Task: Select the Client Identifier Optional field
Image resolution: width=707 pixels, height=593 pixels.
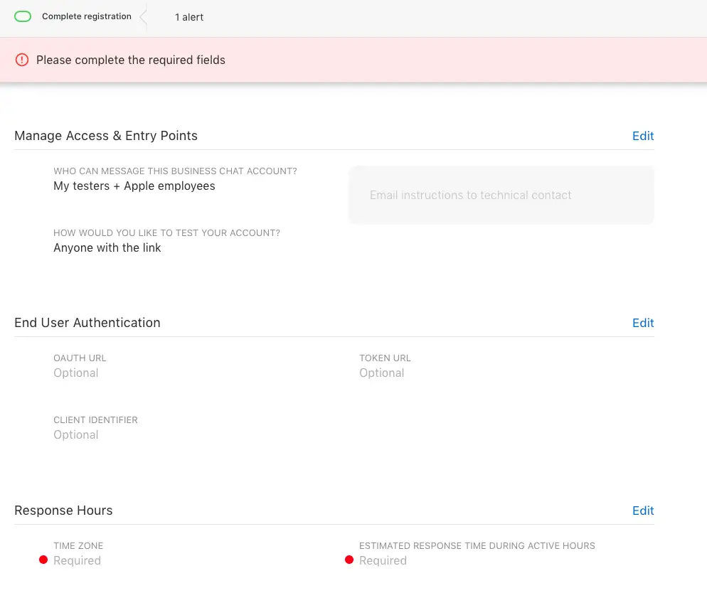Action: tap(76, 434)
